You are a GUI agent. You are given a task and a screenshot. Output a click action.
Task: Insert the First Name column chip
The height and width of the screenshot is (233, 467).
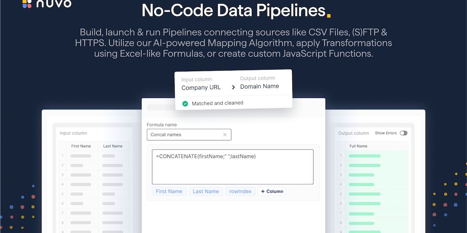pos(169,192)
